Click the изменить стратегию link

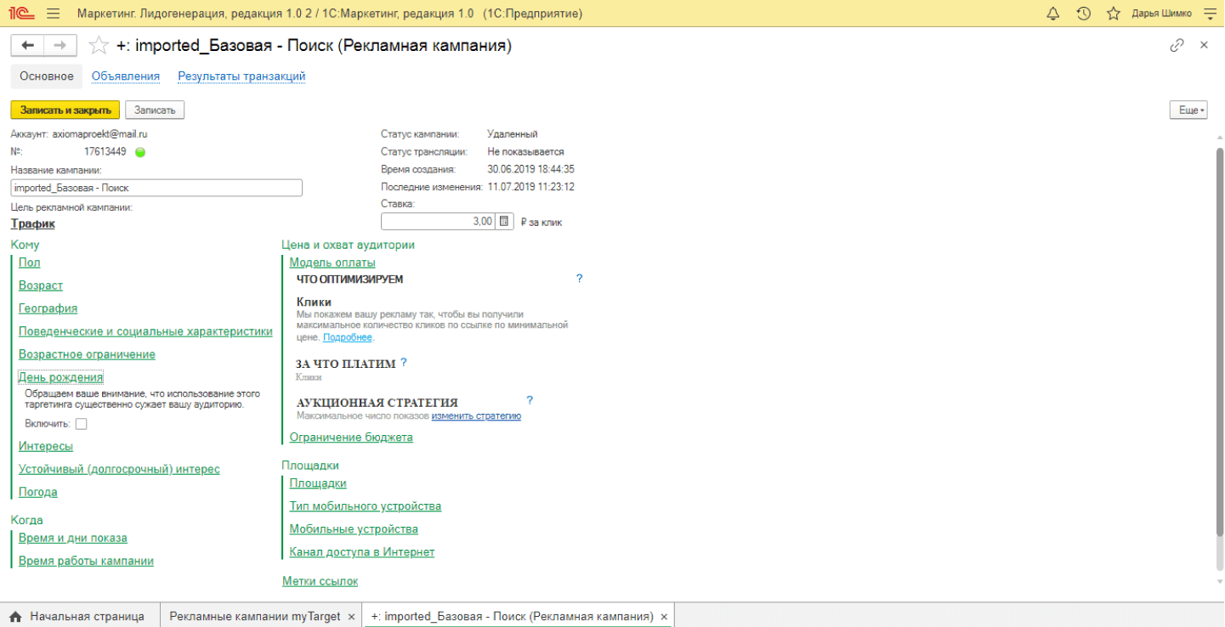[476, 416]
